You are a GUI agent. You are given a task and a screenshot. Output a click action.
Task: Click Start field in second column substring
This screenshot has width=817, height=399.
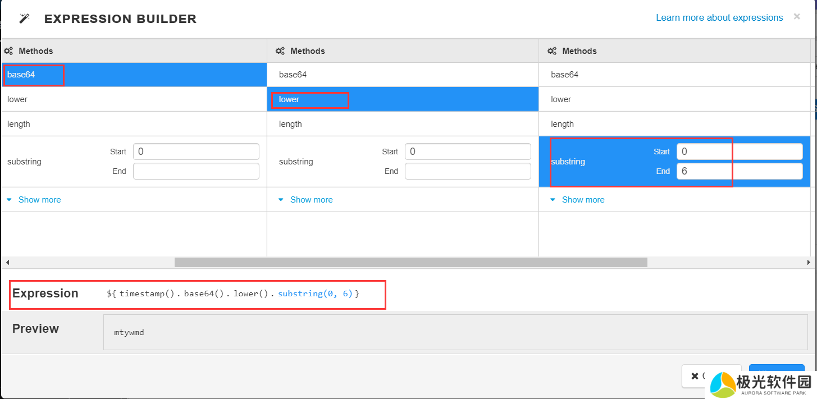pos(468,152)
